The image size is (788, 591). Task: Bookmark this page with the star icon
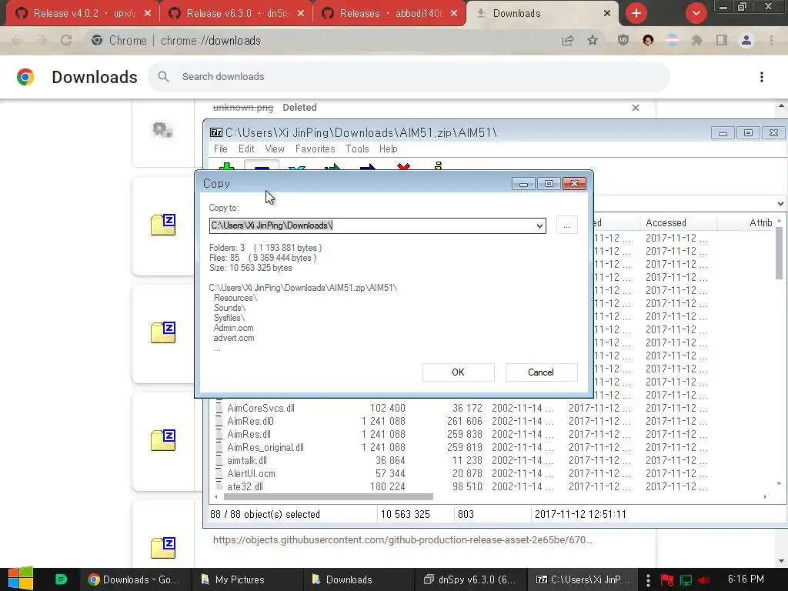point(593,40)
